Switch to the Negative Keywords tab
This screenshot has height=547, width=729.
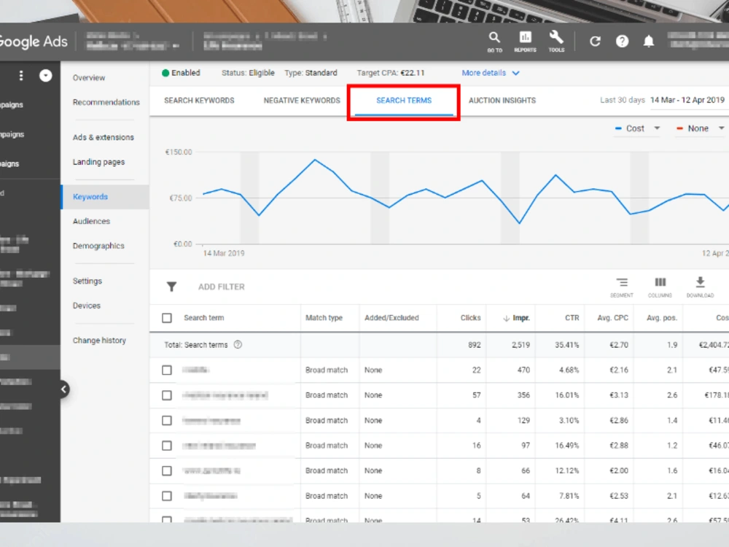click(302, 101)
